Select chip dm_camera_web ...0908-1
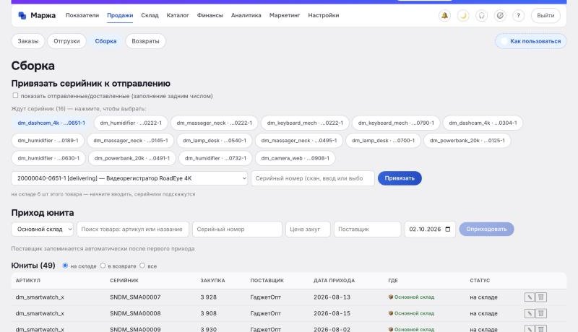 pyautogui.click(x=296, y=158)
